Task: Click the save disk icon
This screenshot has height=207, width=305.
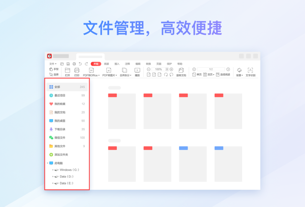Action: click(x=68, y=64)
